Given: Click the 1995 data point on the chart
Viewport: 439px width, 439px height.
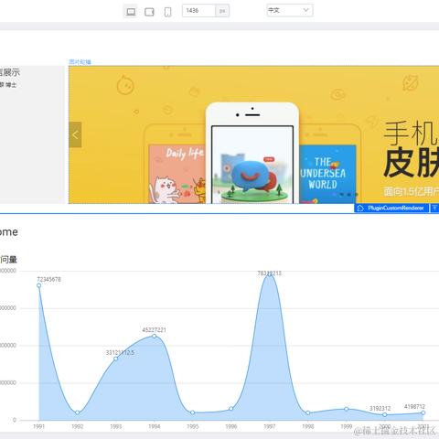Looking at the screenshot, I should point(193,412).
